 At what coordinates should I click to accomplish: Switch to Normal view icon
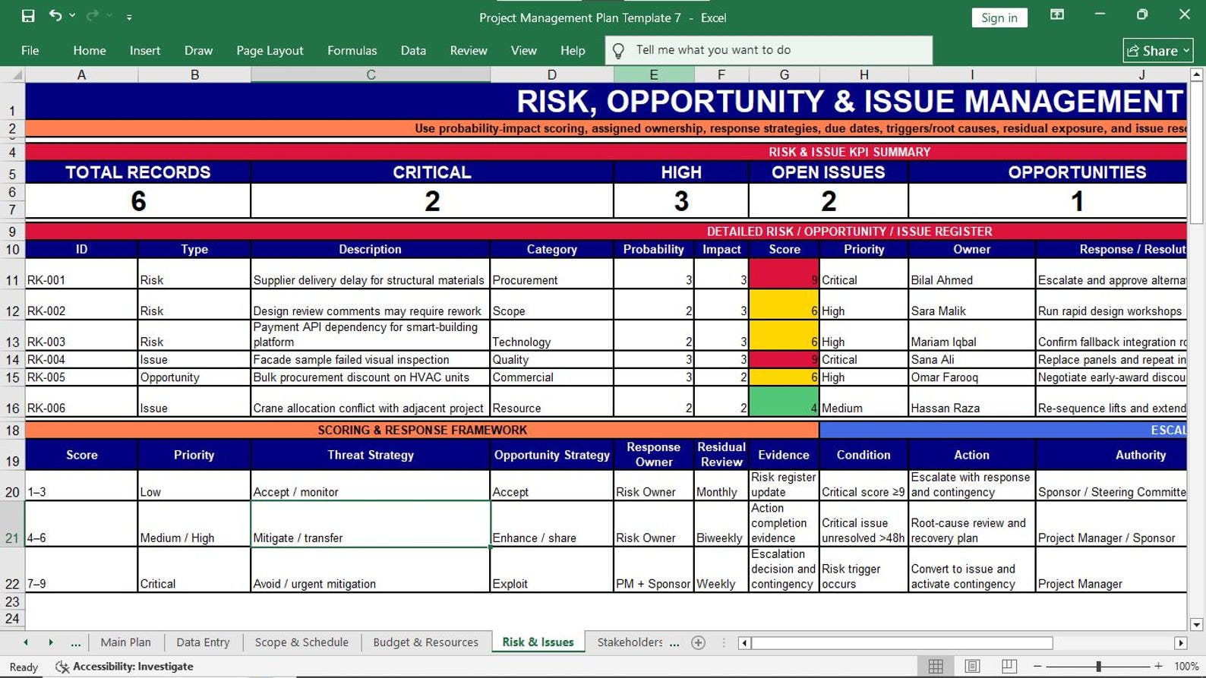(x=936, y=667)
